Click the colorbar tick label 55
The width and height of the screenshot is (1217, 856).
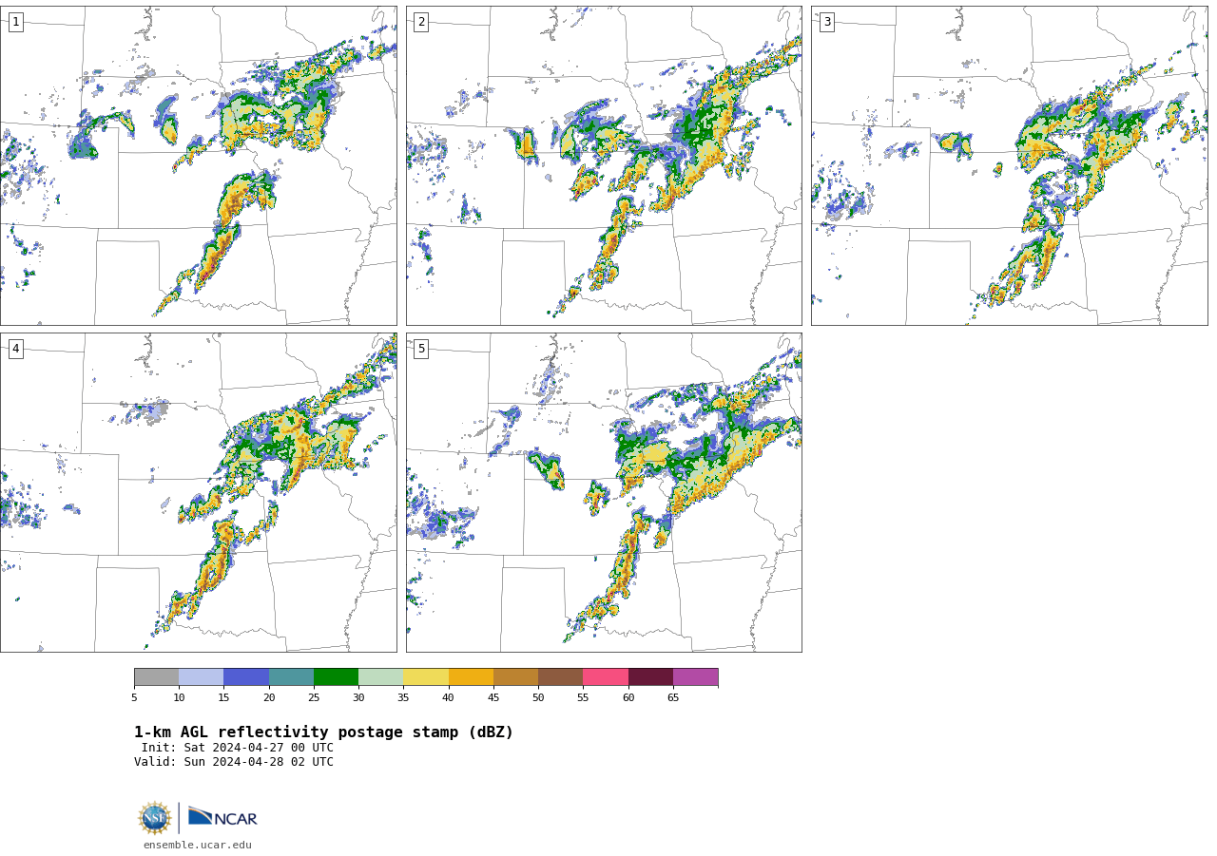click(583, 698)
